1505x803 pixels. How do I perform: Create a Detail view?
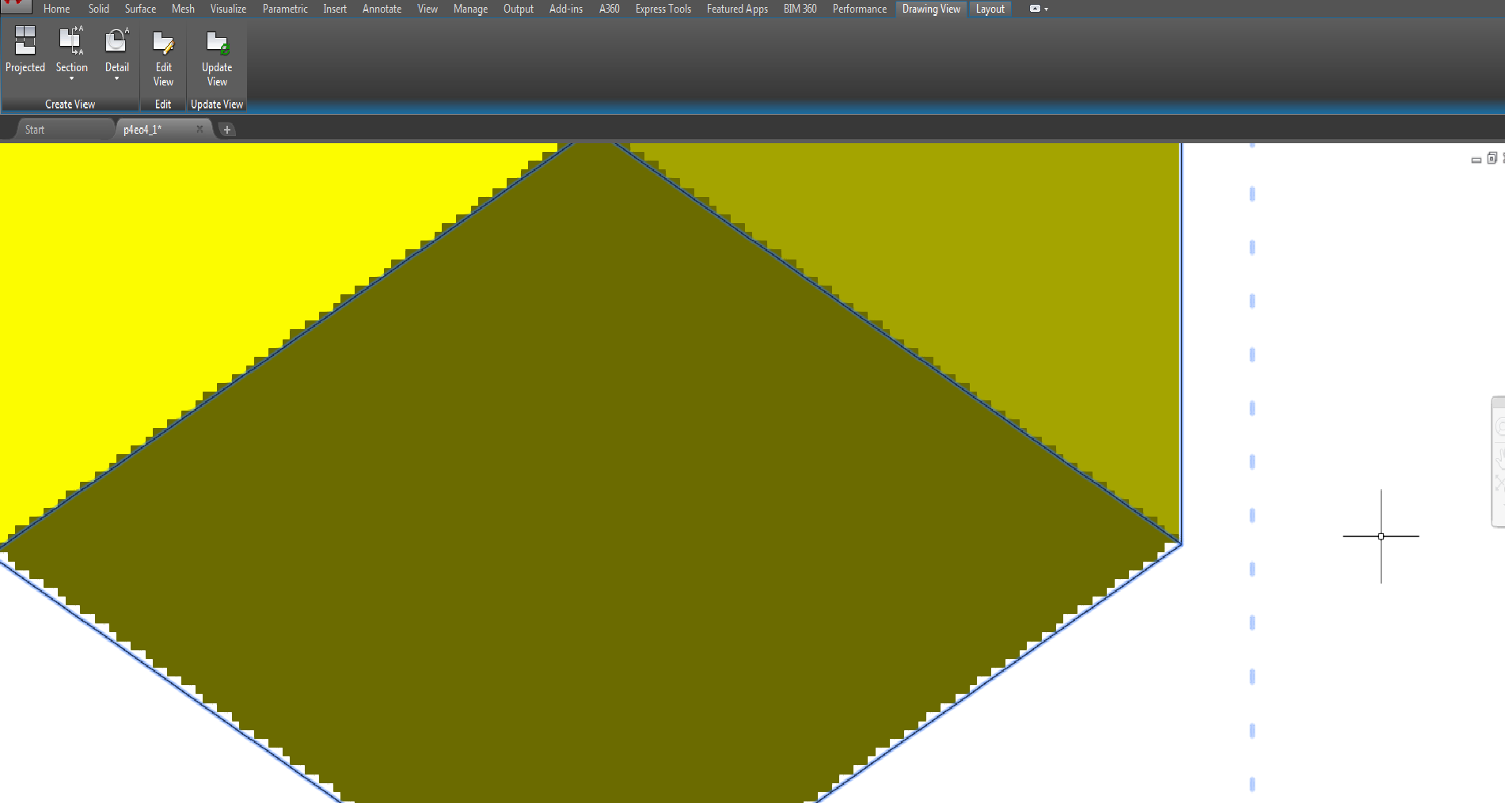pyautogui.click(x=116, y=45)
